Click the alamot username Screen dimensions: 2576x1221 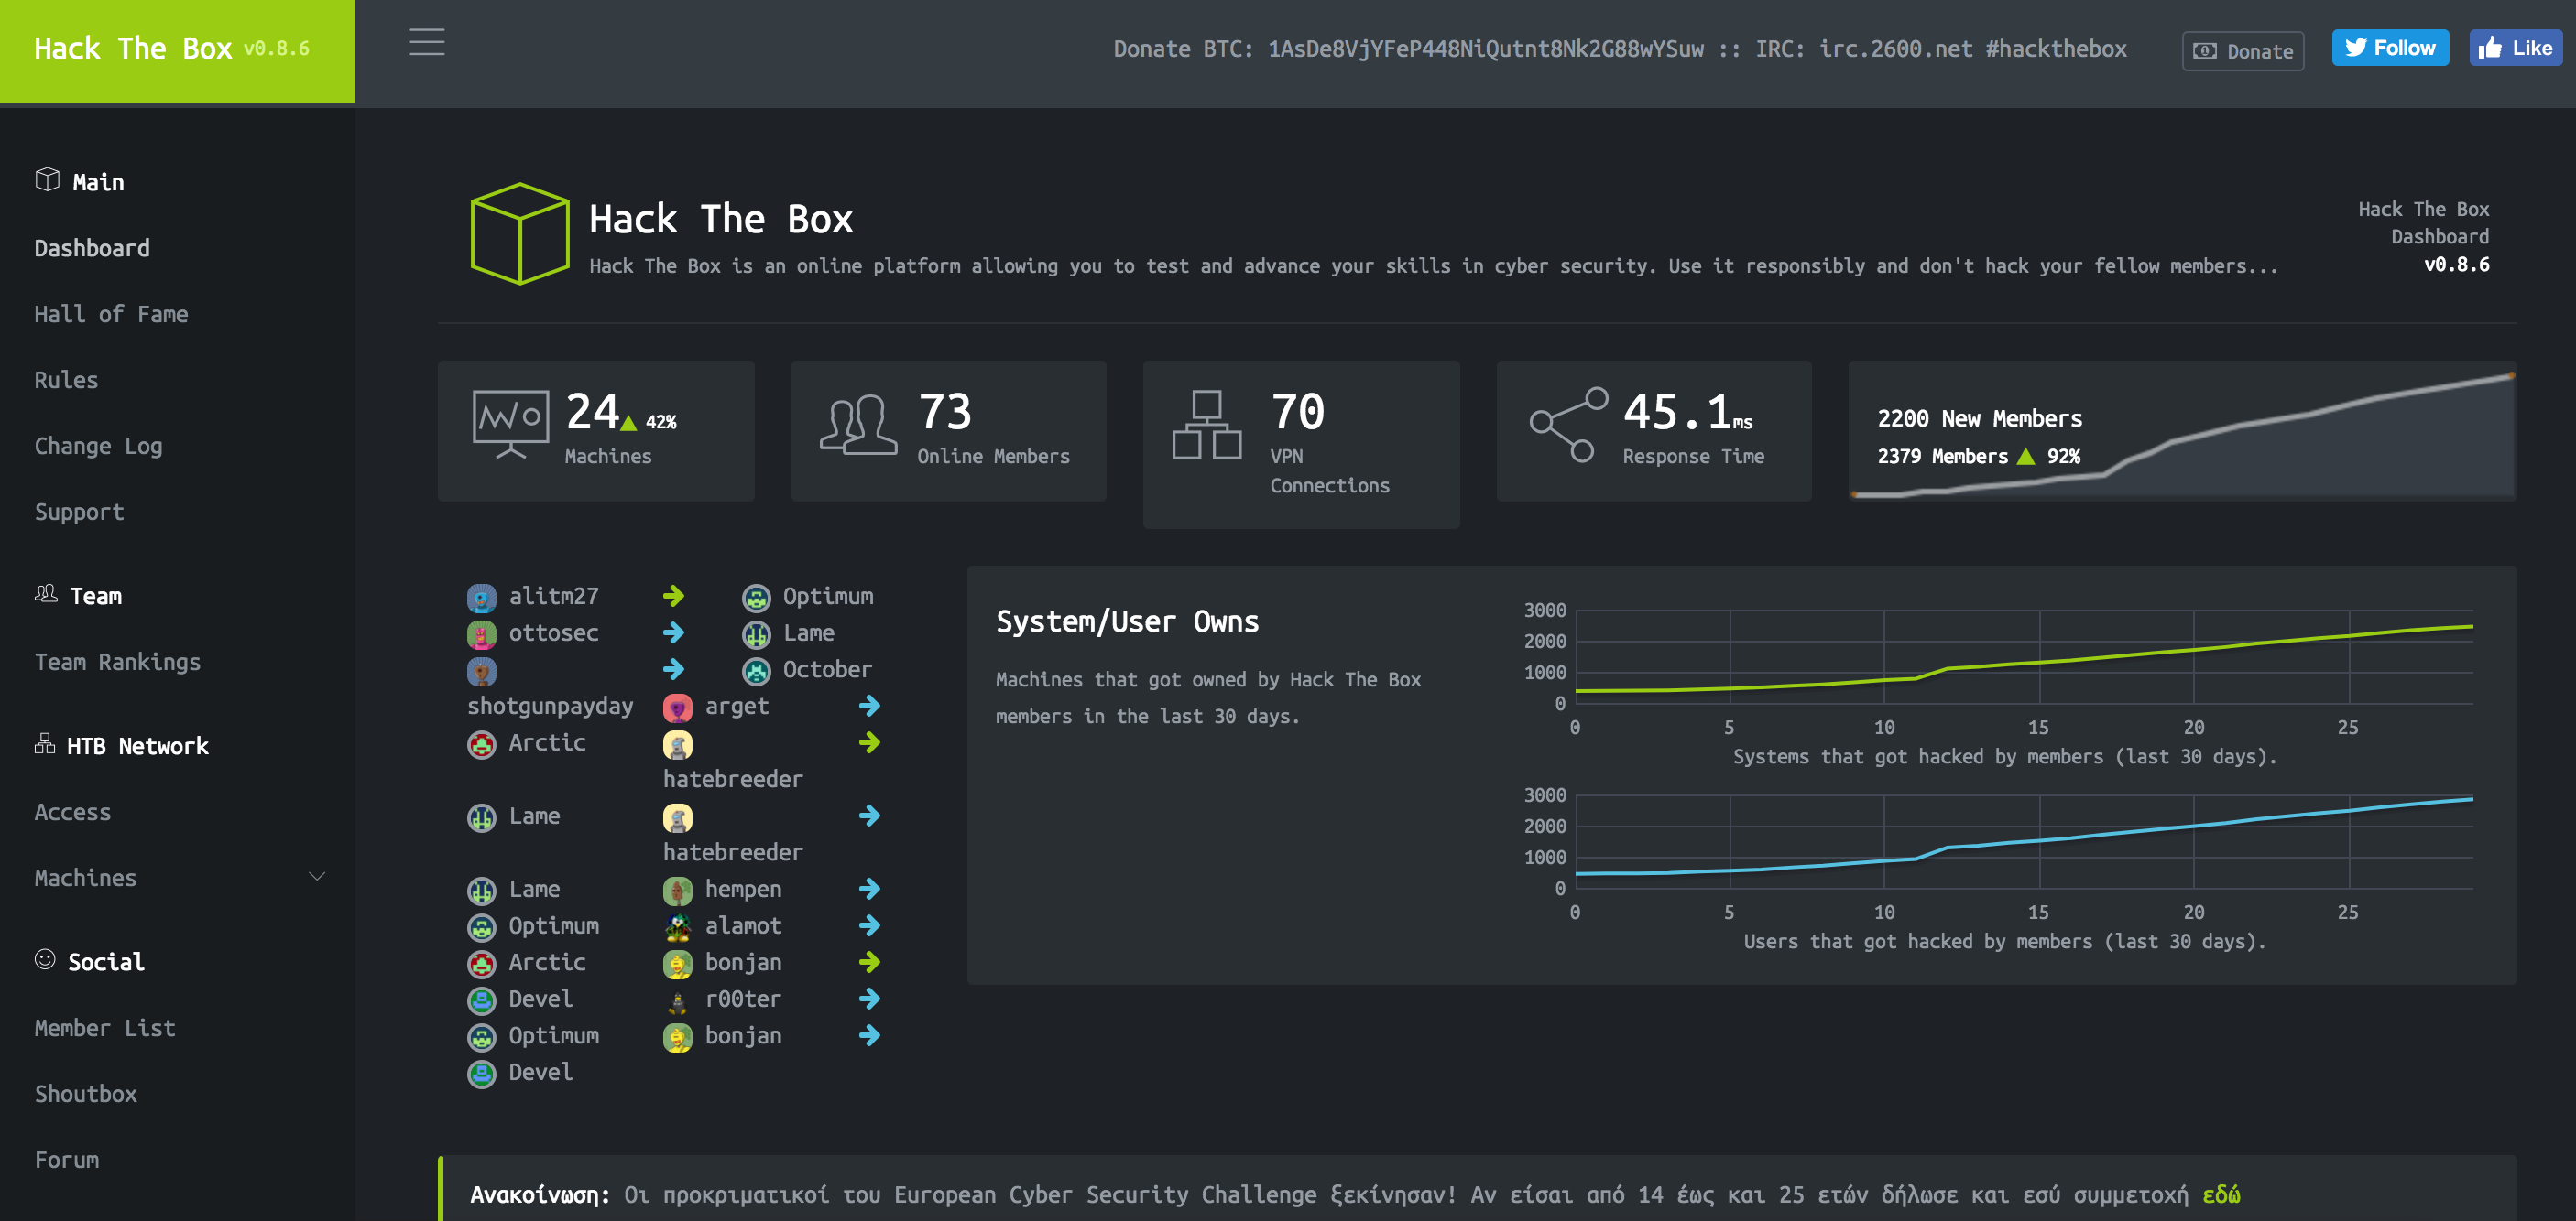(x=743, y=926)
